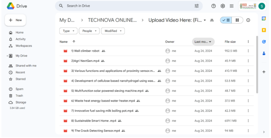Screen dimensions: 271x138
Task: Navigate to My D... breadcrumb
Action: [x=67, y=20]
